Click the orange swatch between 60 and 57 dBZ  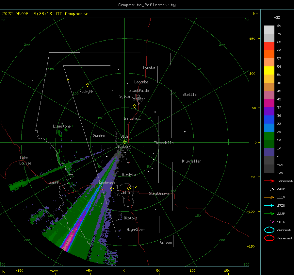pos(269,54)
